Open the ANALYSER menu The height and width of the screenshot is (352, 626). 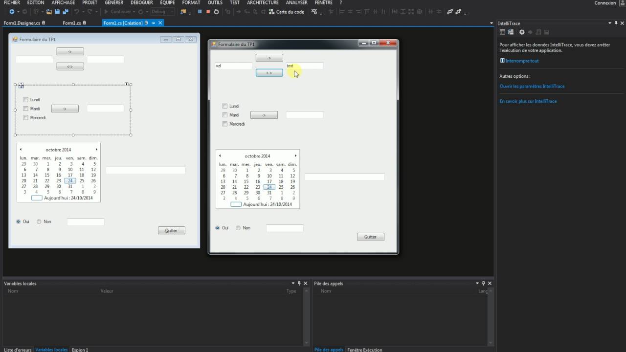[x=296, y=3]
